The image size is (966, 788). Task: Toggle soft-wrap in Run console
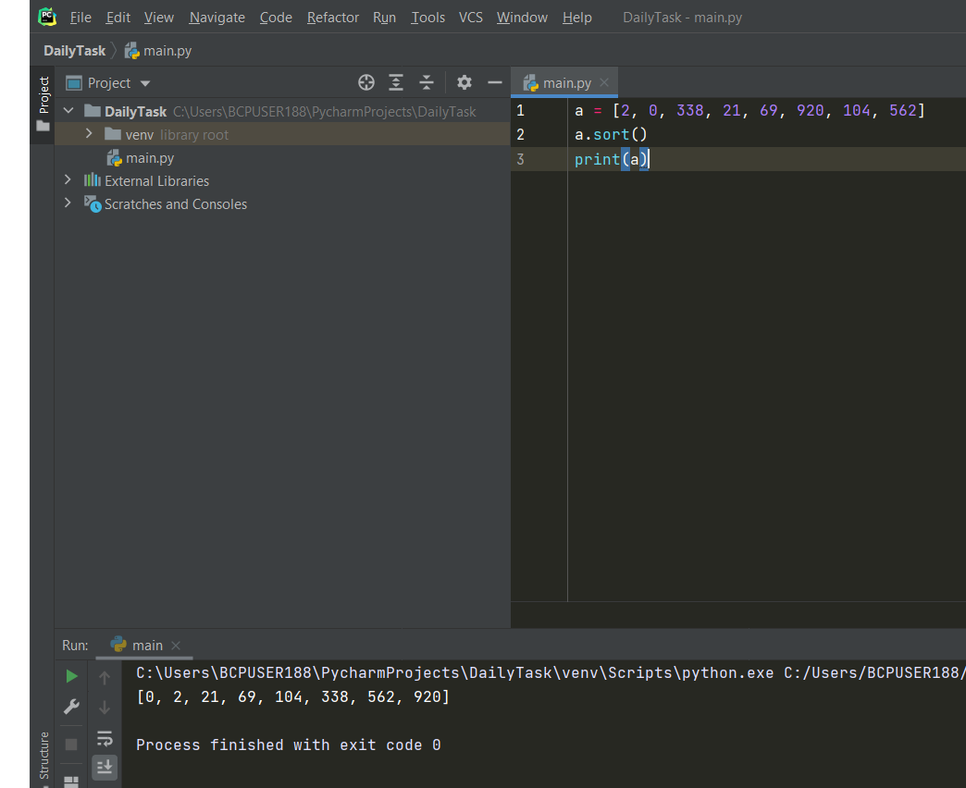point(105,738)
